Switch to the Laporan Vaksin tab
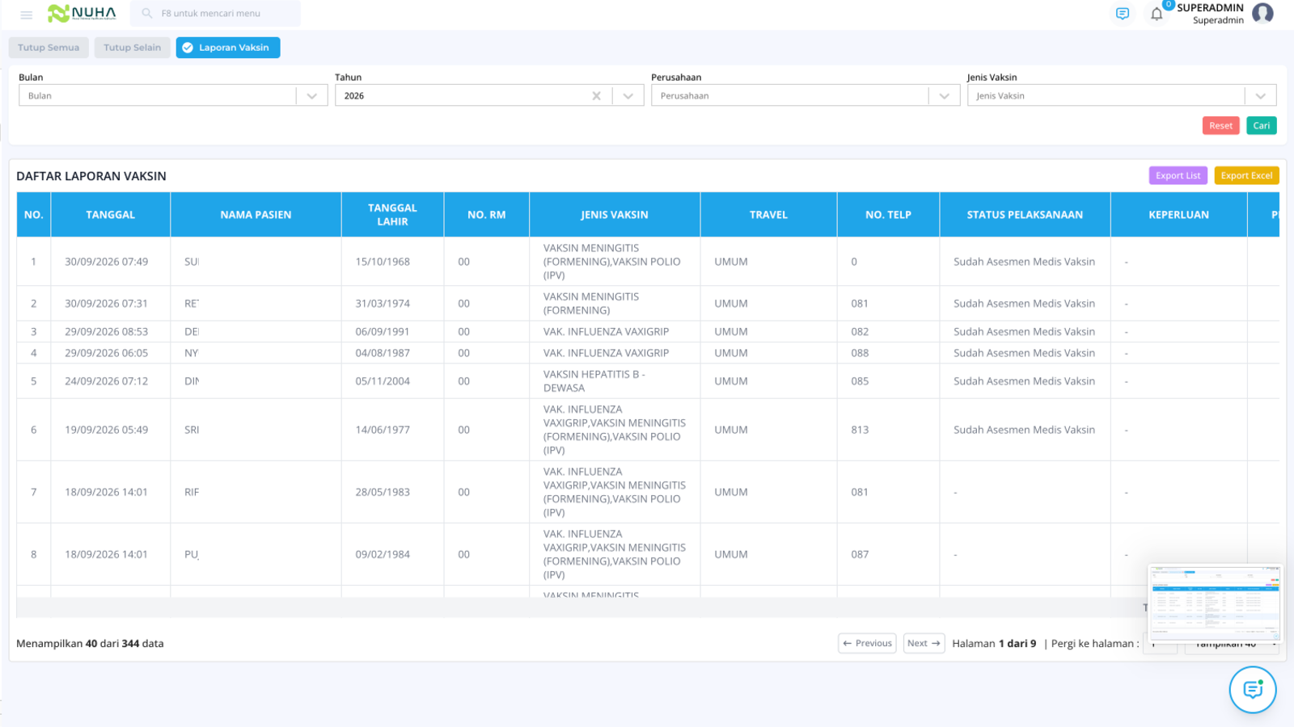The height and width of the screenshot is (727, 1294). [x=228, y=48]
